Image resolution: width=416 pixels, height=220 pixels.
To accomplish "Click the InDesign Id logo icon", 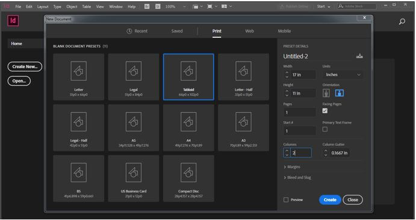I will (13, 20).
